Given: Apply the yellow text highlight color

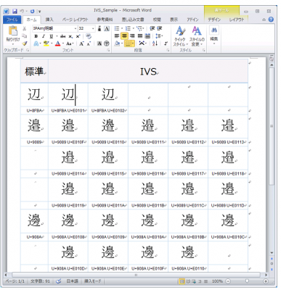Looking at the screenshot, I should pyautogui.click(x=46, y=43).
